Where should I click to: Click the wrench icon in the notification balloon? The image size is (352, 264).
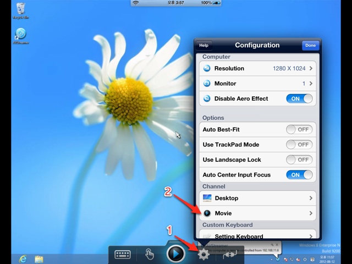pyautogui.click(x=272, y=245)
